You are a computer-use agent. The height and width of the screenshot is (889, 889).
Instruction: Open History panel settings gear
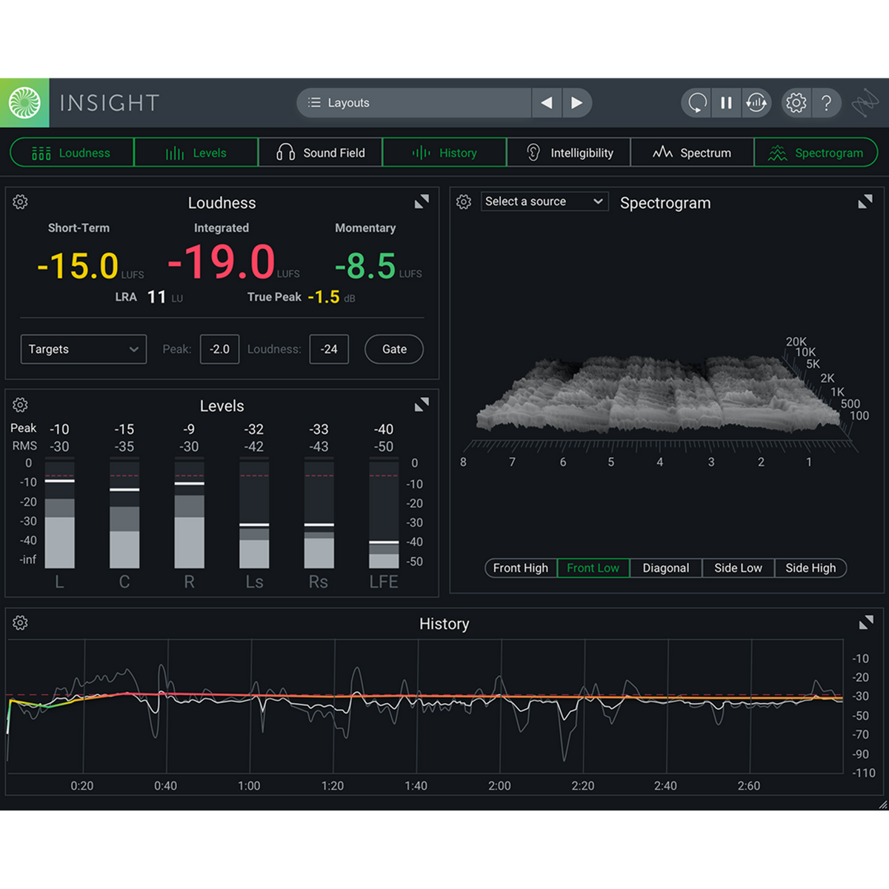tap(21, 622)
